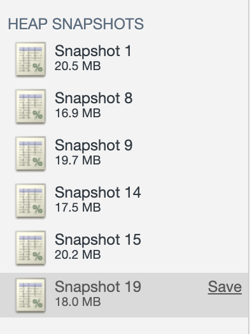
Task: Click the Snapshot 15 table icon
Action: coord(31,248)
